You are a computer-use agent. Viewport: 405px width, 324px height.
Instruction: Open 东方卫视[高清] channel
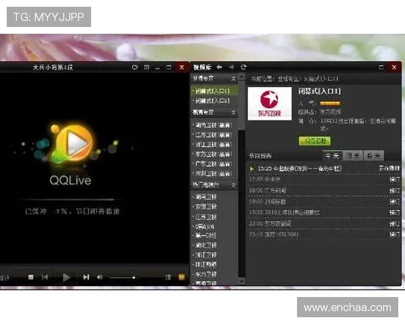click(x=214, y=155)
